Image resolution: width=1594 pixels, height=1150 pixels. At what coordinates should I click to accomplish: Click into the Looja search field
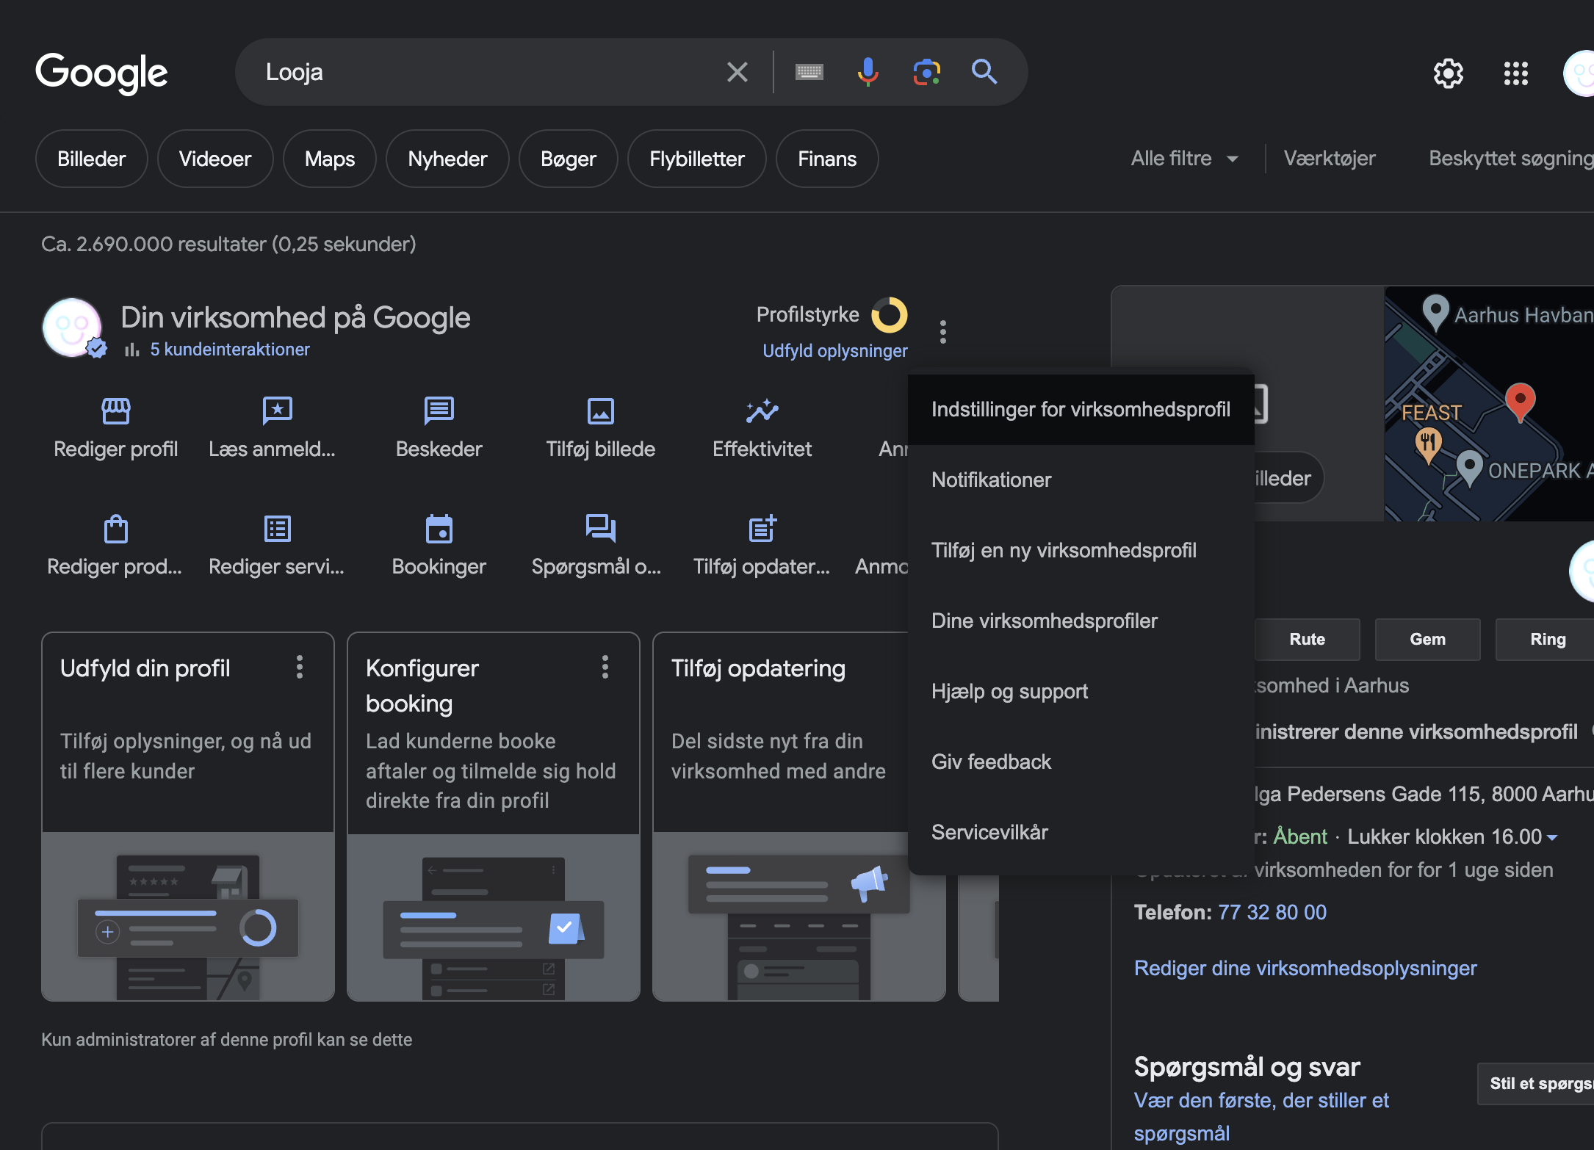click(x=485, y=72)
